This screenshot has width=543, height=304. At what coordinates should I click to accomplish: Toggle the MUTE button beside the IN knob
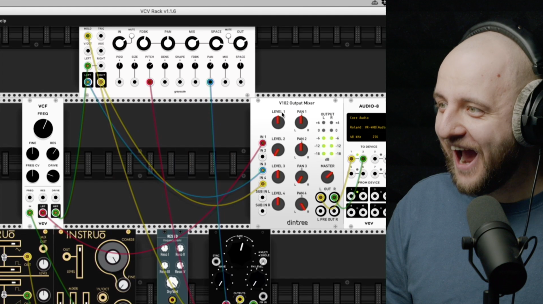132,36
